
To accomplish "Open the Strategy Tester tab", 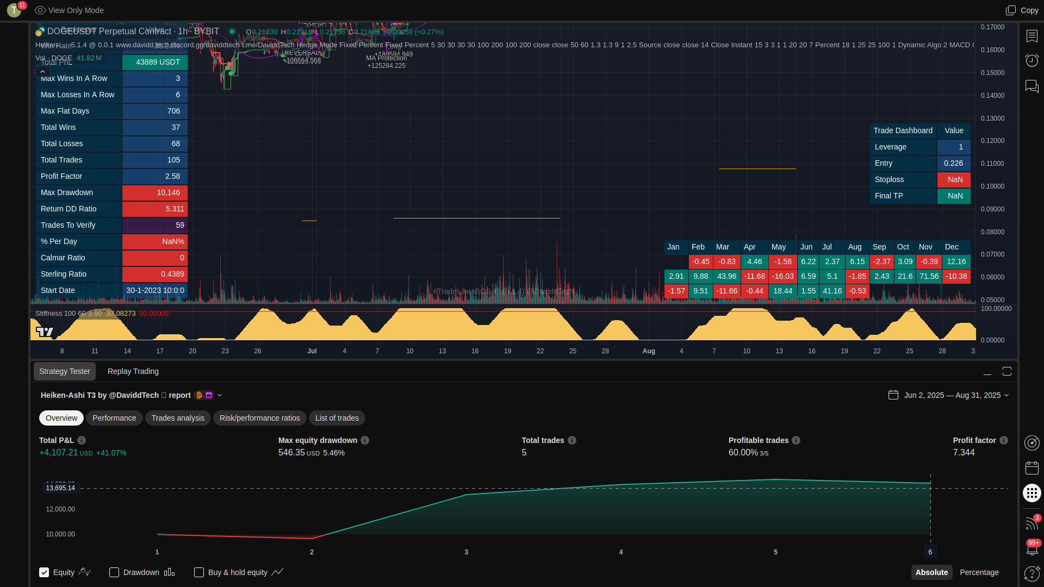I will 65,371.
